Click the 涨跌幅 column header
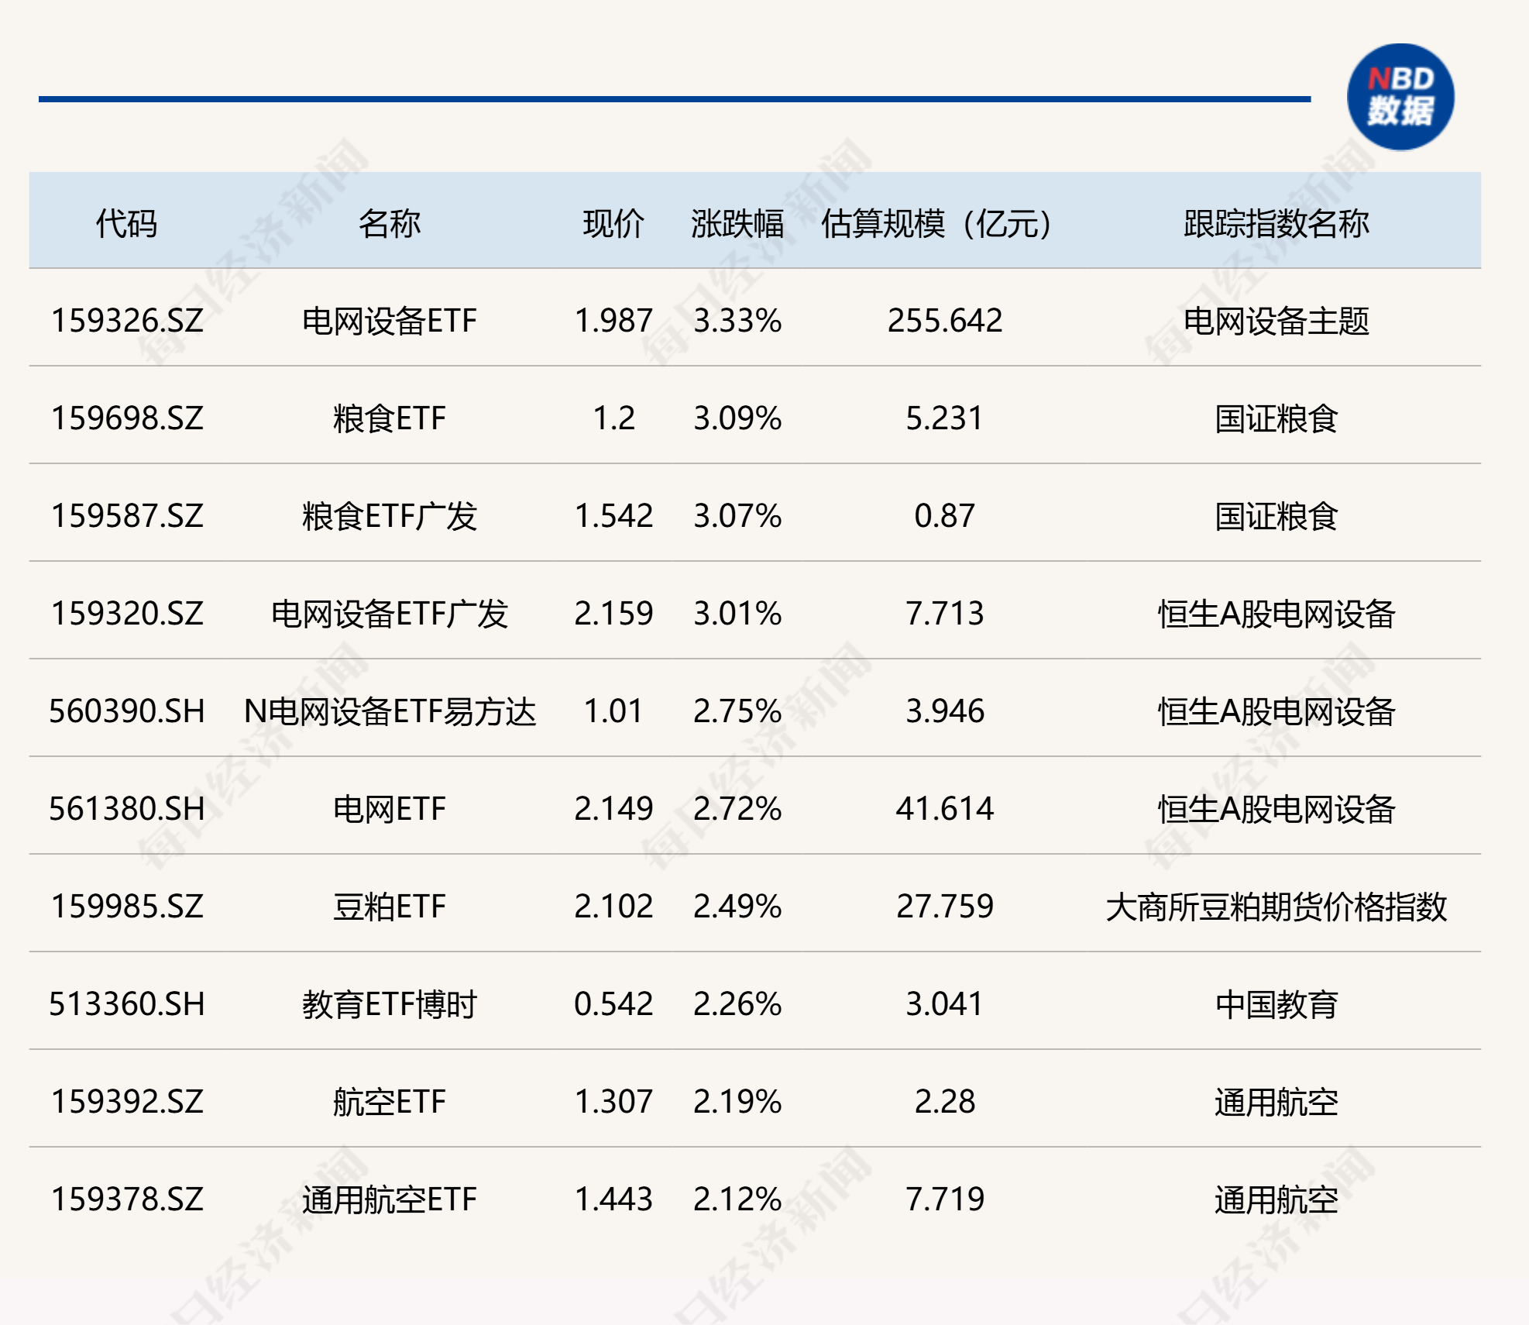Screen dimensions: 1529x1325 click(x=737, y=224)
